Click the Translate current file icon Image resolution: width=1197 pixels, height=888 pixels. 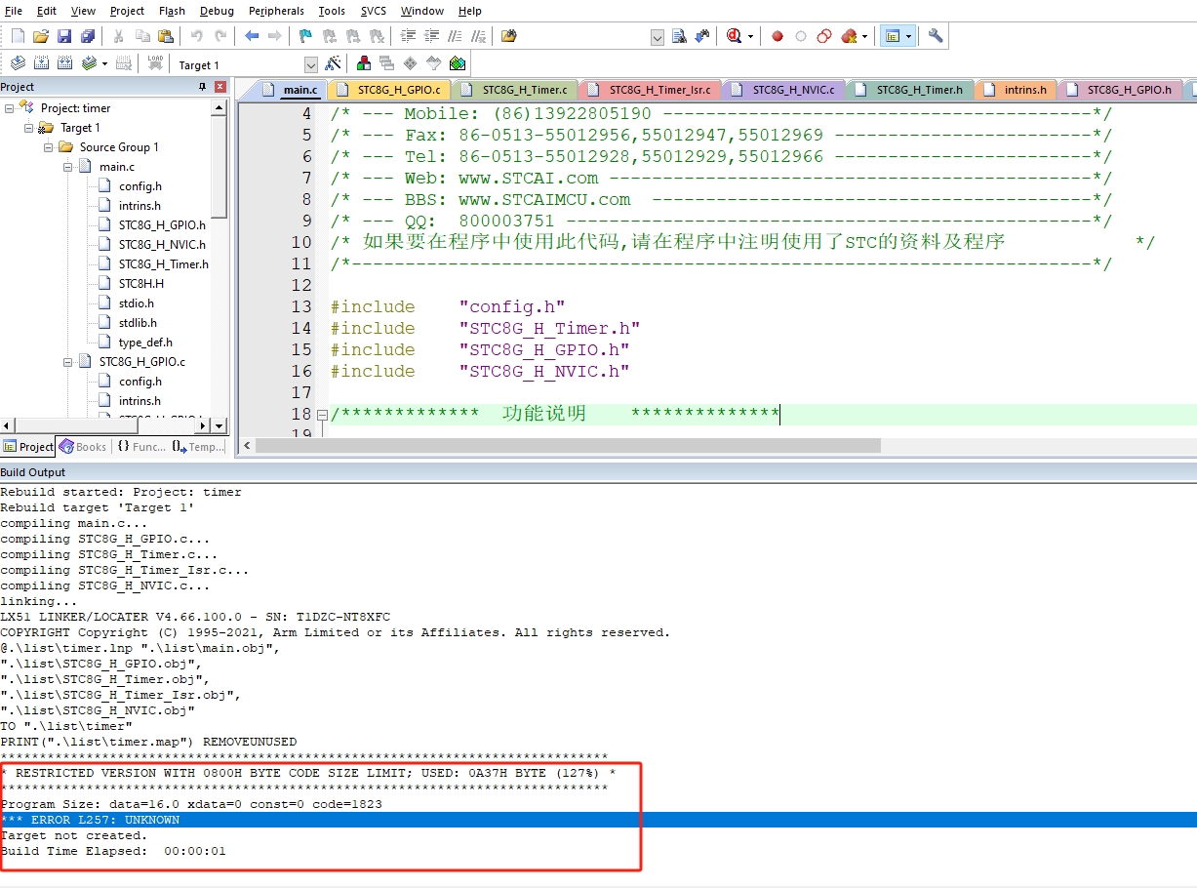click(x=18, y=63)
